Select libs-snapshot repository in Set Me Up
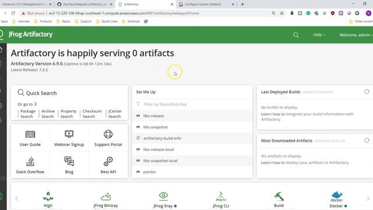Screen dimensions: 373x210 point(192,127)
